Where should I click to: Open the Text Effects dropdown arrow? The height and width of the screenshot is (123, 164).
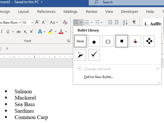[x=44, y=31]
